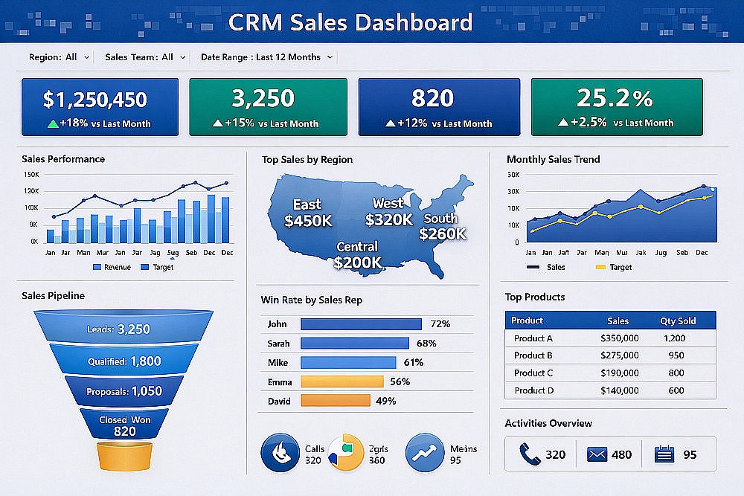Click the dark Sales legend marker
The image size is (744, 496).
(533, 268)
